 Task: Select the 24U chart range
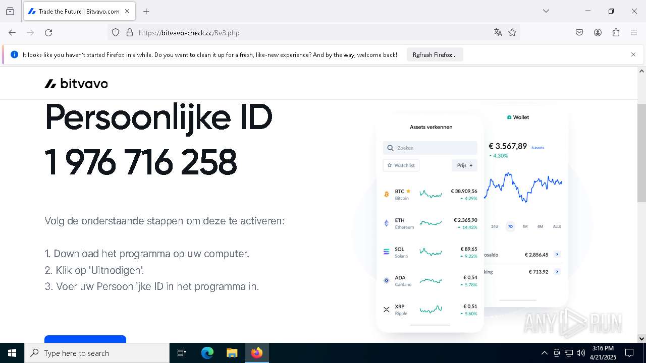coord(495,226)
